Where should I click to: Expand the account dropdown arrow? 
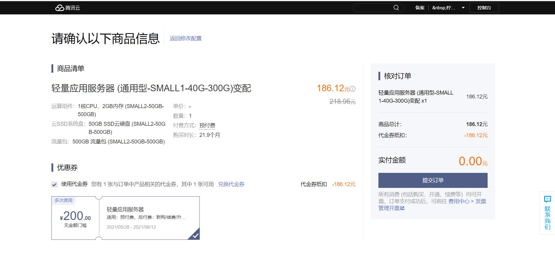click(x=463, y=8)
